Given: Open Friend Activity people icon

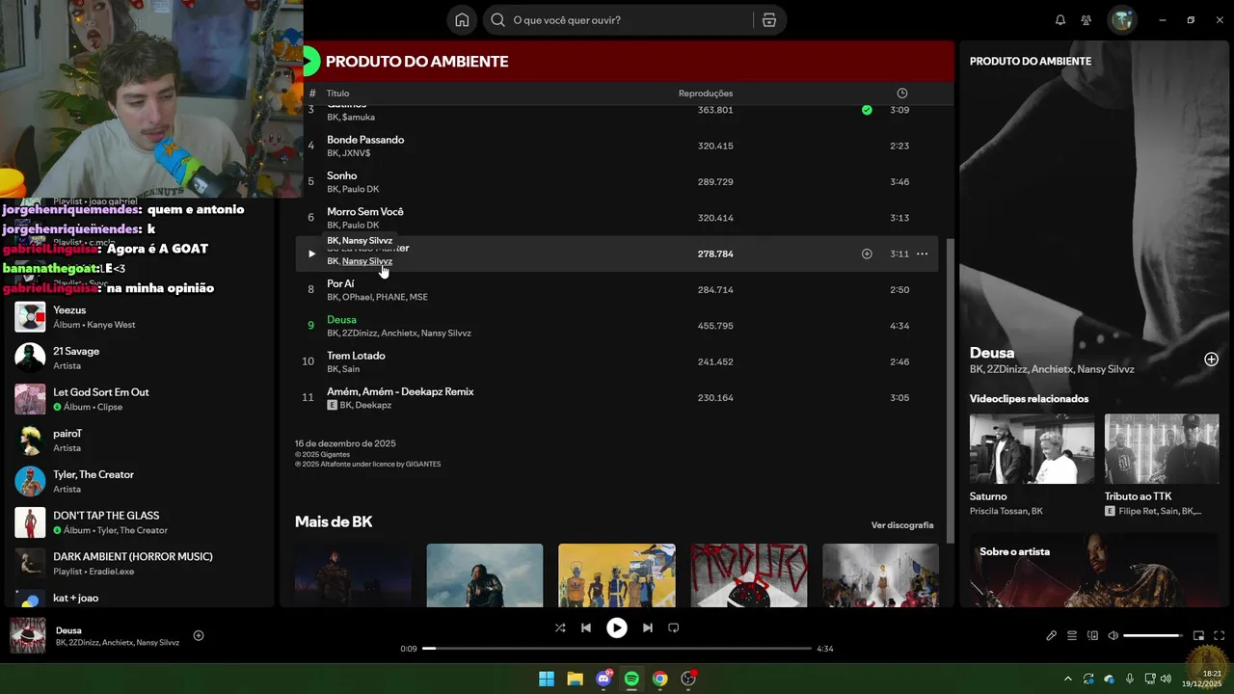Looking at the screenshot, I should click(x=1086, y=20).
